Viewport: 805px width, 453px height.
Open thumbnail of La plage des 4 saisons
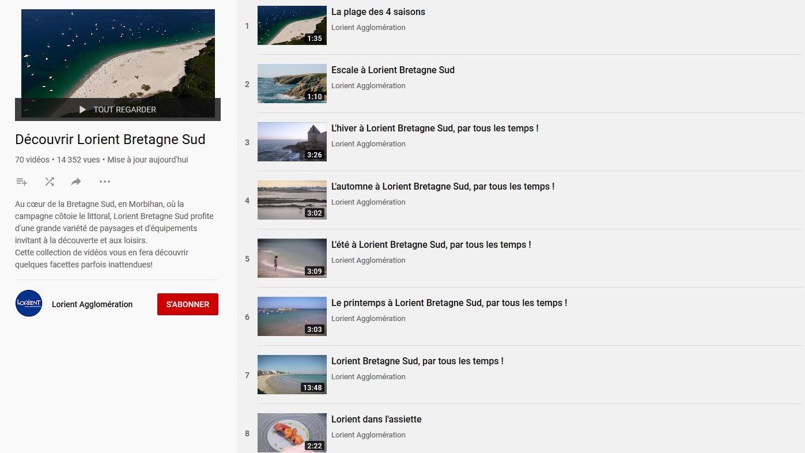click(x=292, y=25)
